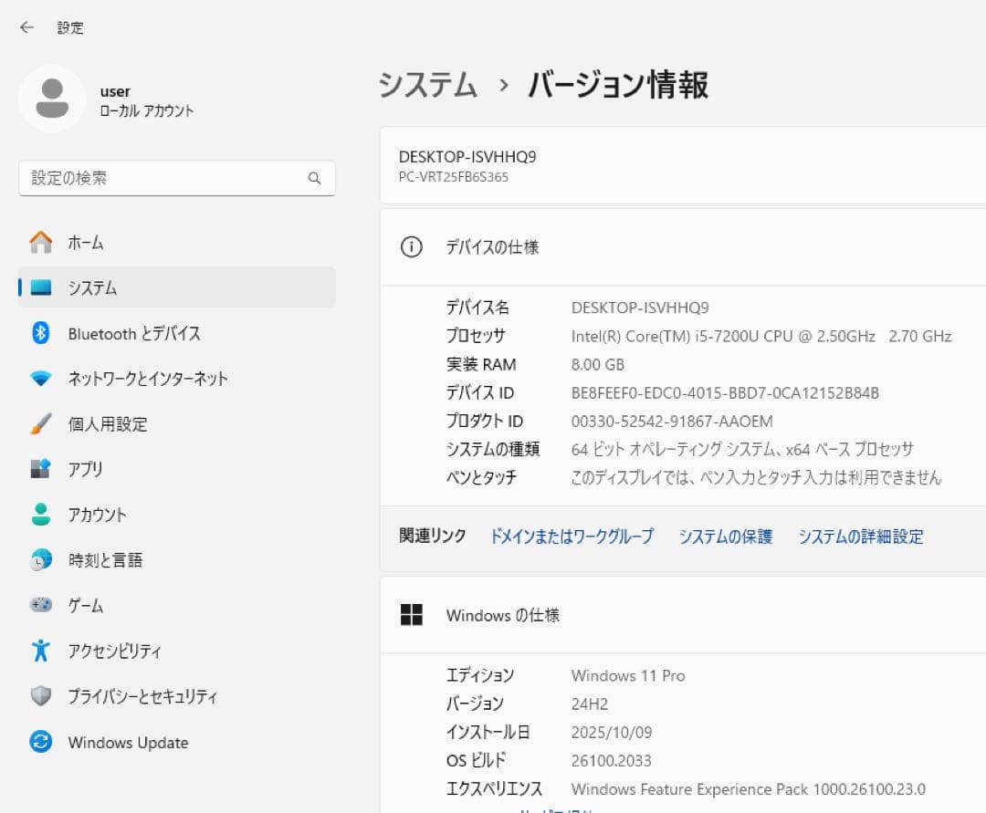Click the System monitor icon
The width and height of the screenshot is (986, 813).
(41, 287)
